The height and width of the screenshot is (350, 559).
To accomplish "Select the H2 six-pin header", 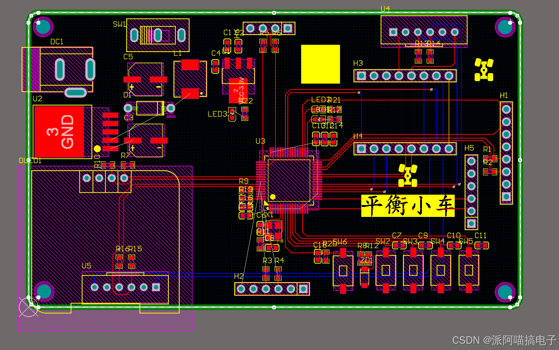I will point(272,289).
